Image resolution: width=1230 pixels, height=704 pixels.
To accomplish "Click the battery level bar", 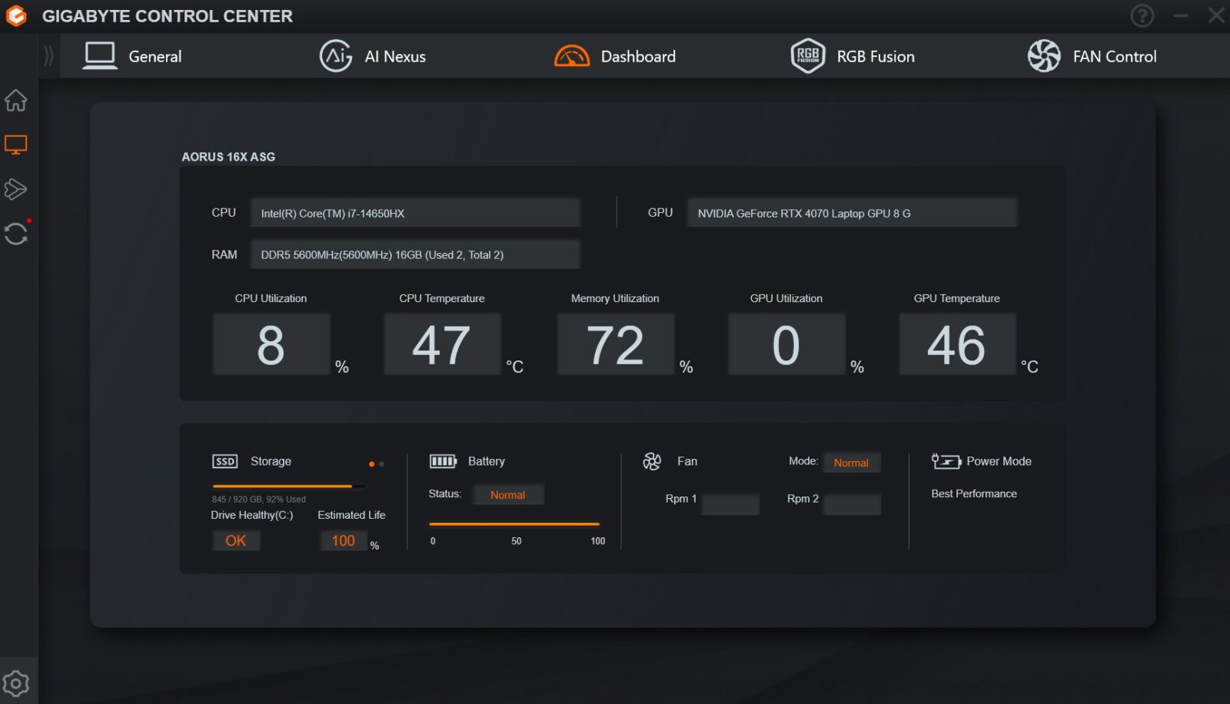I will coord(514,524).
